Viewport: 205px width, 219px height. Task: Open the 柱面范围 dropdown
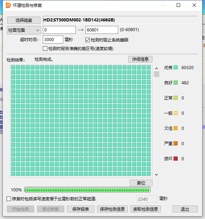pos(24,30)
